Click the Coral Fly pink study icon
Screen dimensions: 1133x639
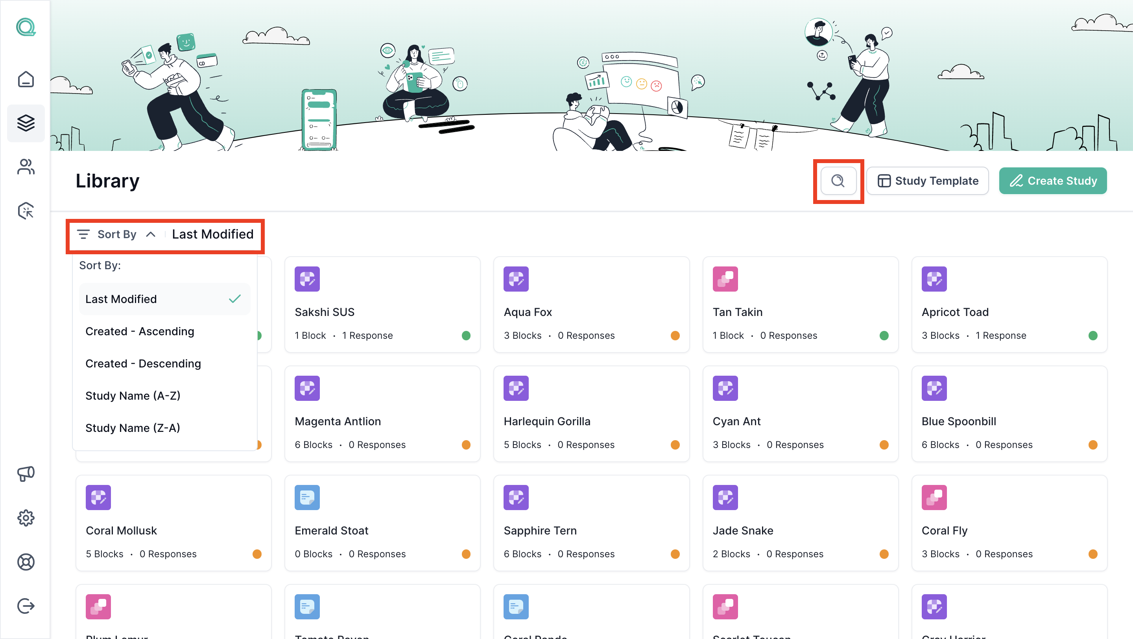coord(934,498)
